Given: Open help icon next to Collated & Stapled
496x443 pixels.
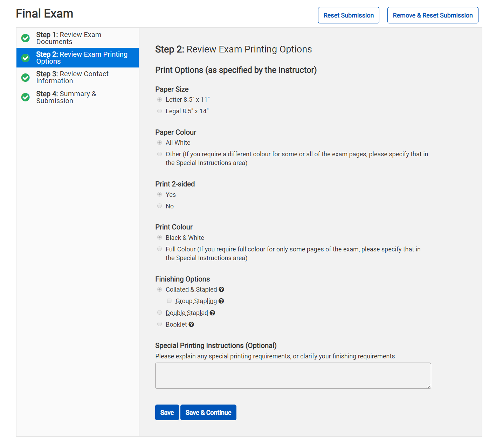Looking at the screenshot, I should click(x=221, y=290).
